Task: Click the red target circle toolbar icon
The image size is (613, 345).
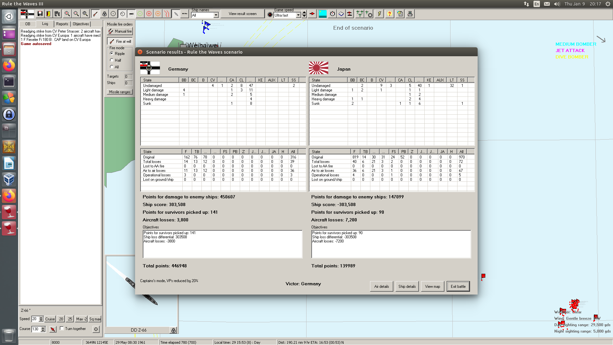Action: click(149, 14)
